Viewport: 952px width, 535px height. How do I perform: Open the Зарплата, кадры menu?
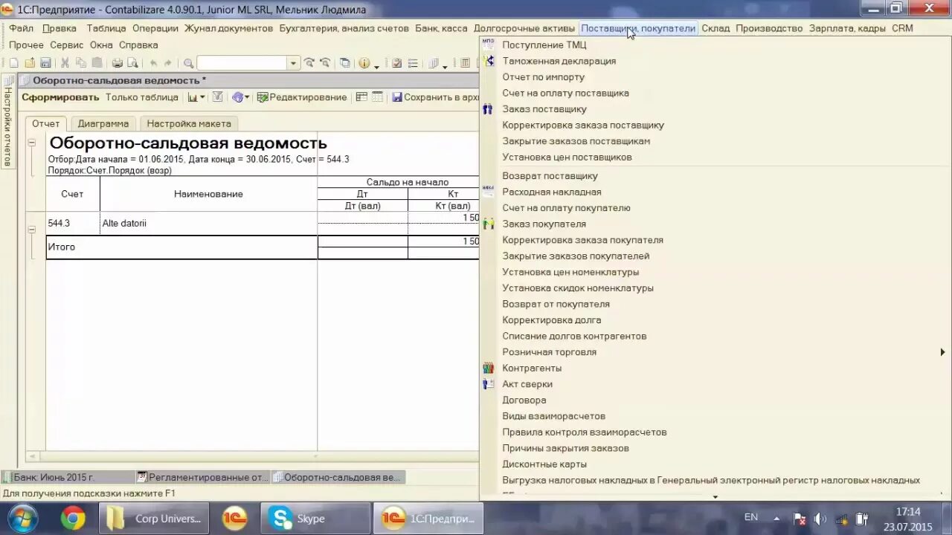(x=847, y=28)
